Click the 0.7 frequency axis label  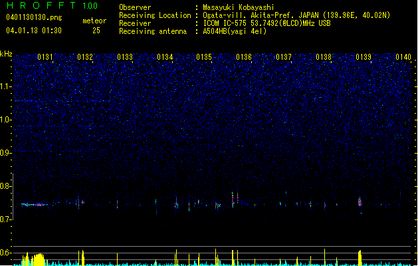click(6, 219)
